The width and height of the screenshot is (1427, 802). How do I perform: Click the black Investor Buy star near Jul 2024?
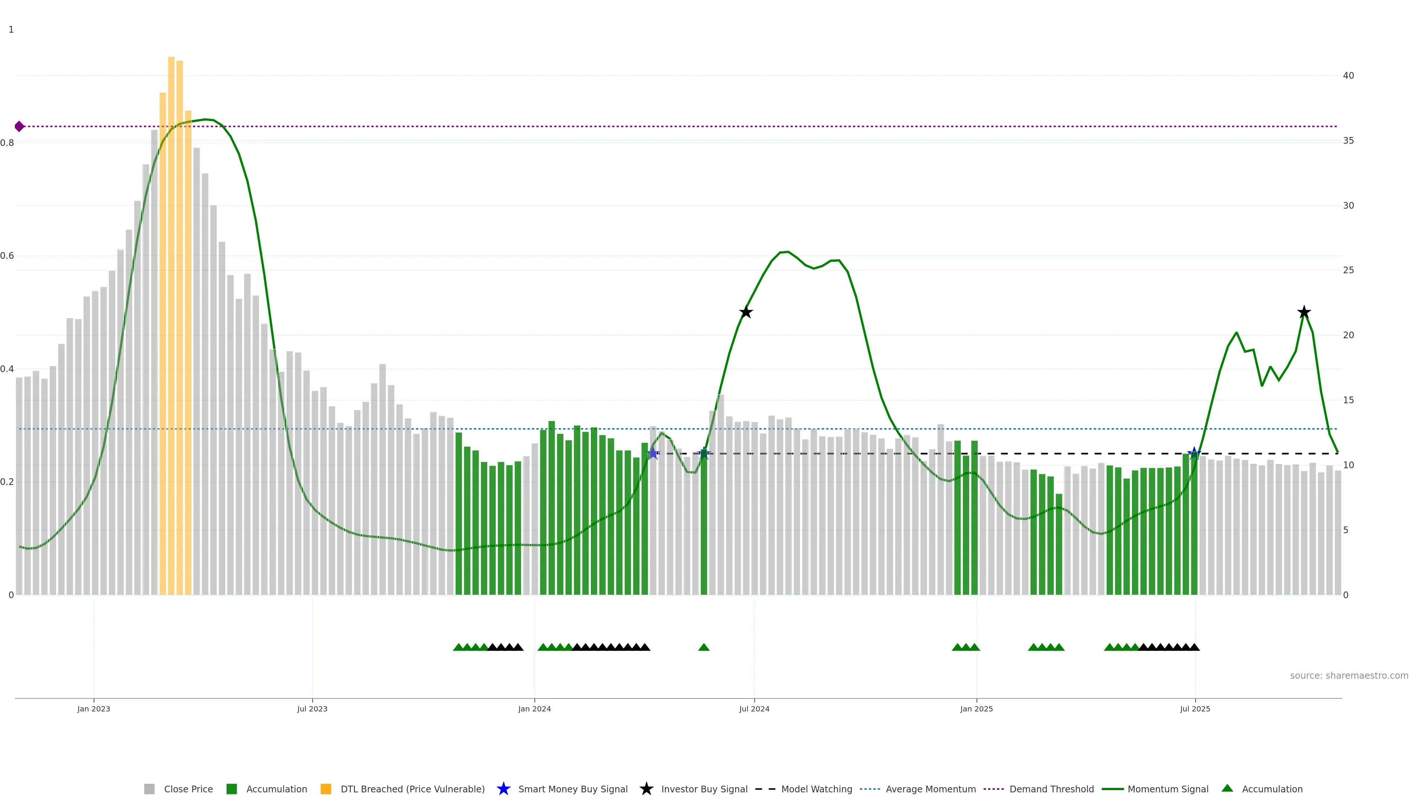[745, 312]
